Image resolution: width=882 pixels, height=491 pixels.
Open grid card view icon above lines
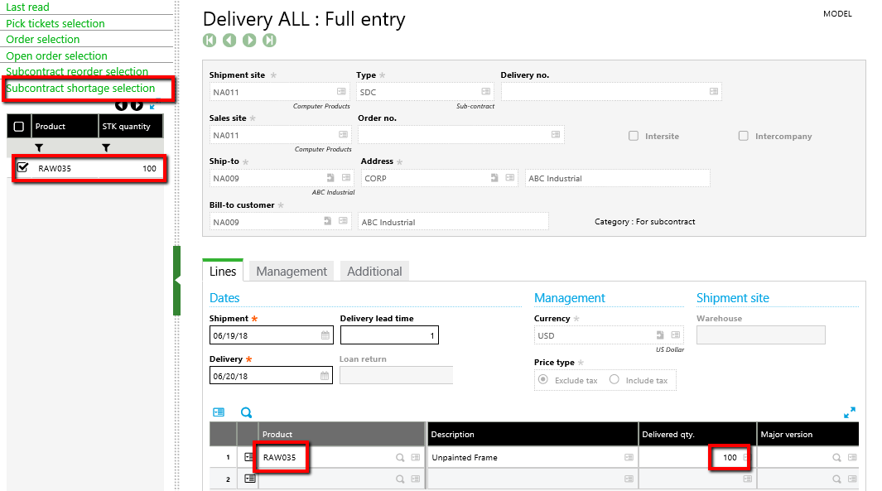coord(219,412)
